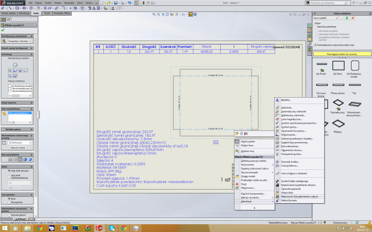Open Skype from the taskbar
The height and width of the screenshot is (232, 372).
(112, 228)
